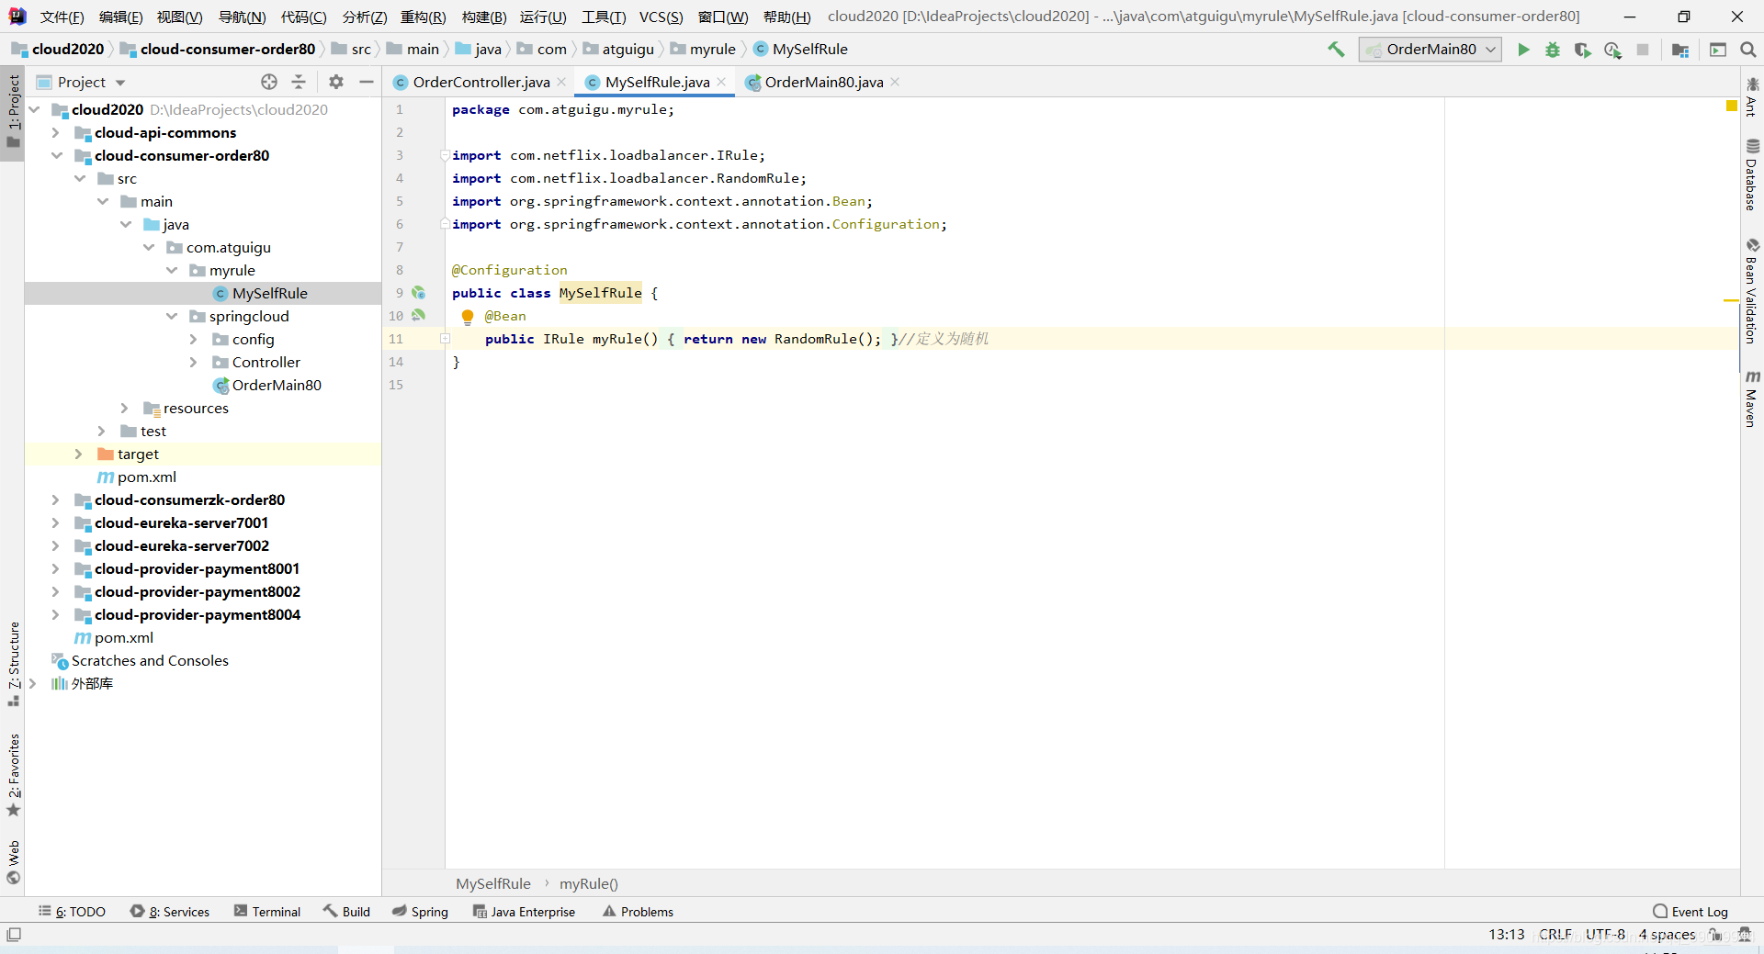Image resolution: width=1764 pixels, height=954 pixels.
Task: Open the Problems tool window
Action: (638, 911)
